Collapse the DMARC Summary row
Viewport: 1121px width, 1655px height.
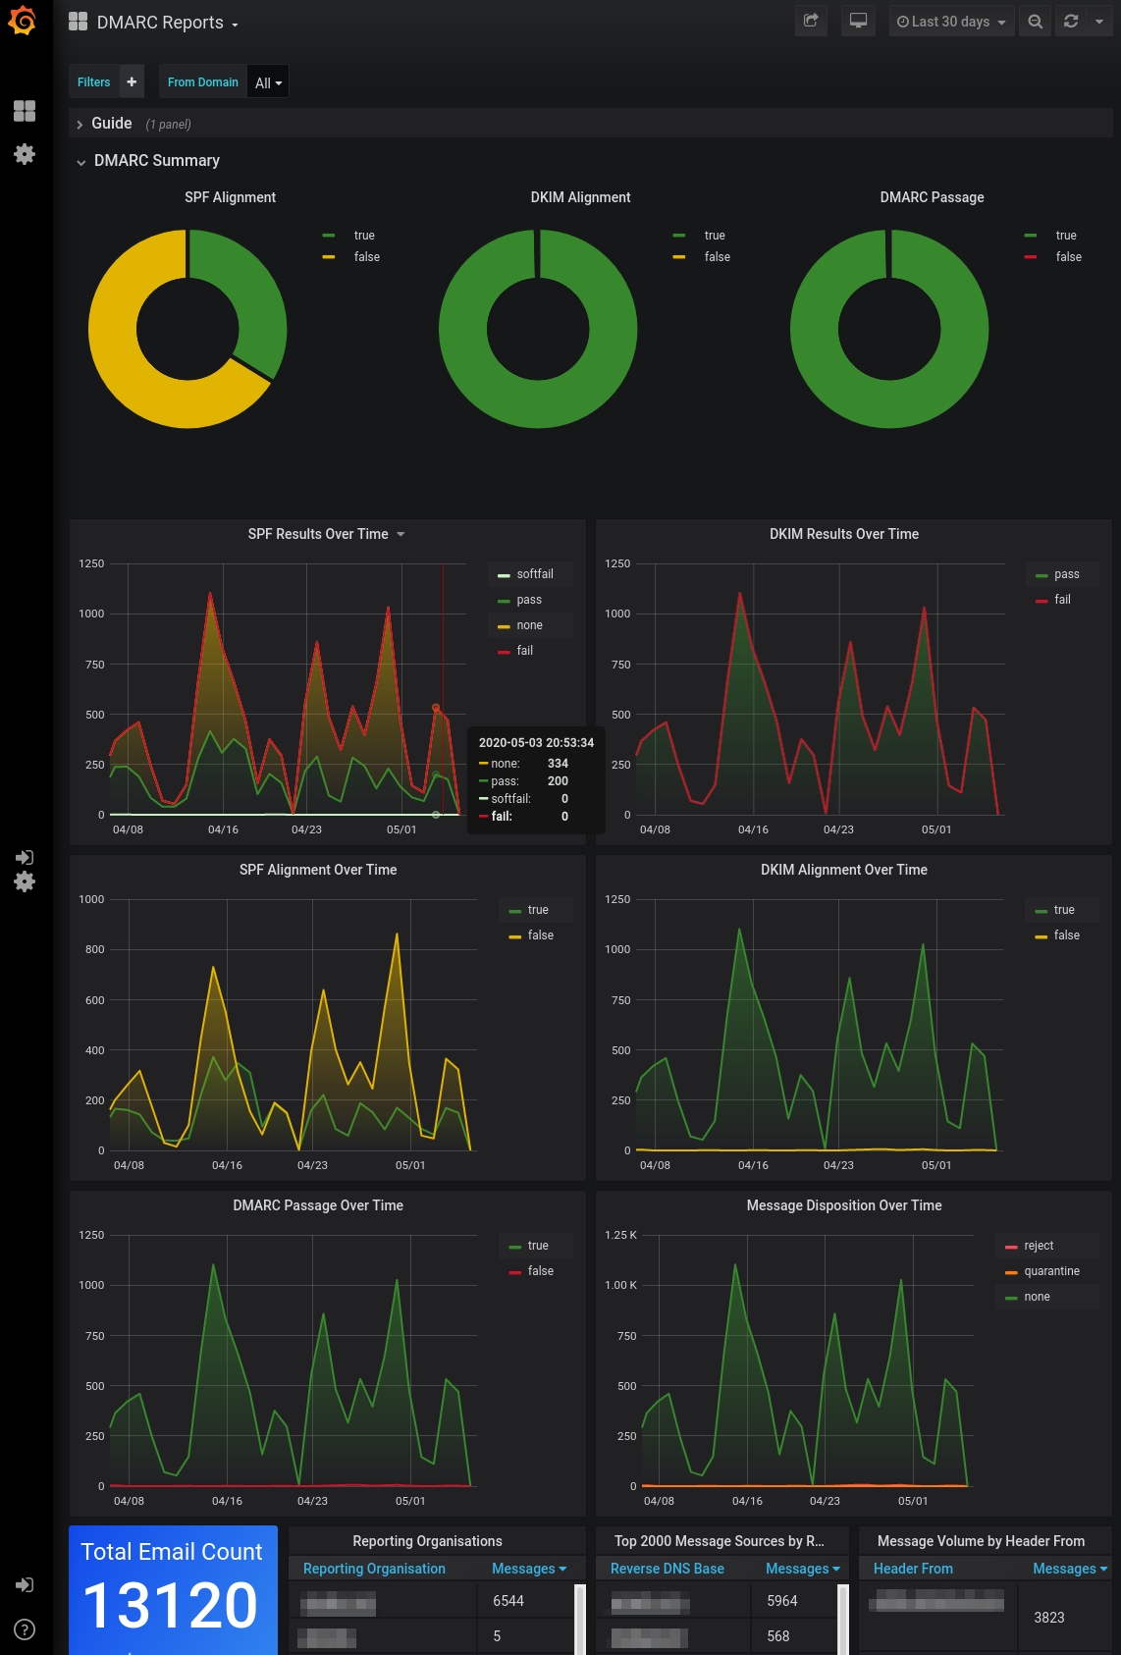(156, 161)
